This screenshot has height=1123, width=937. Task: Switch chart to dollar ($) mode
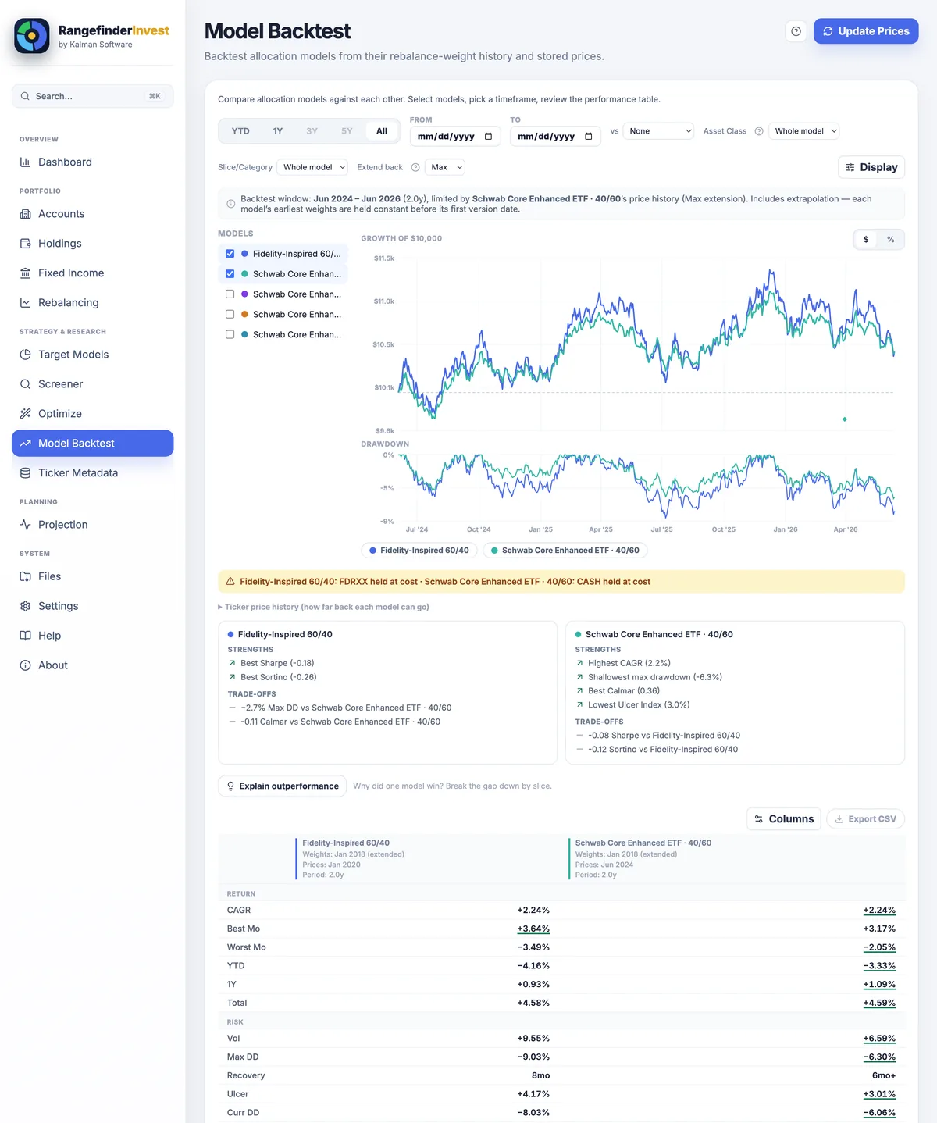click(866, 240)
